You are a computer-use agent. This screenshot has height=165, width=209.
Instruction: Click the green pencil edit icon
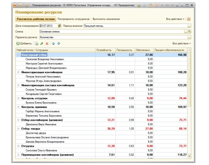pos(42,43)
